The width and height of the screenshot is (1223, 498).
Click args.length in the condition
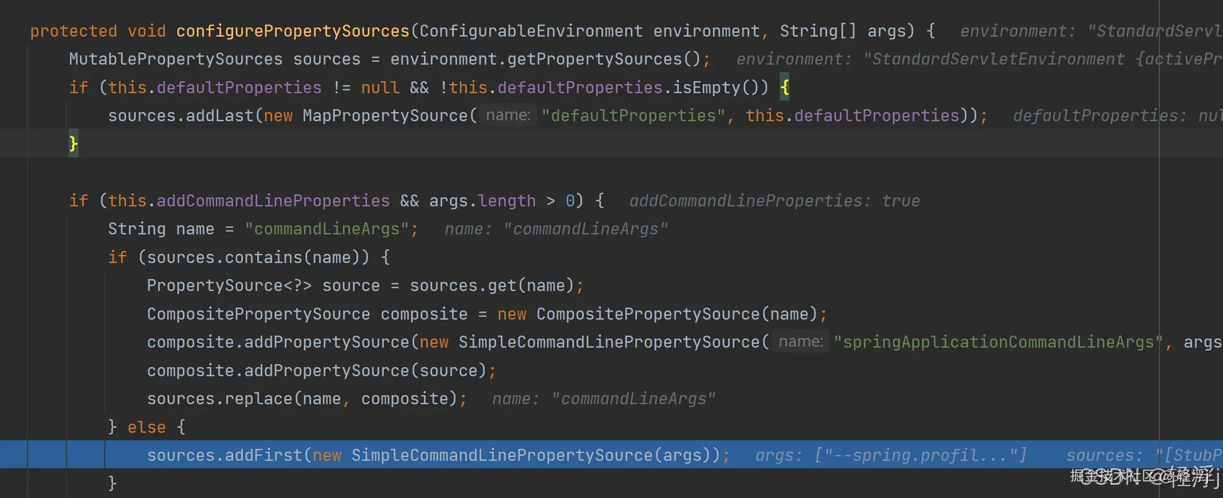click(482, 201)
